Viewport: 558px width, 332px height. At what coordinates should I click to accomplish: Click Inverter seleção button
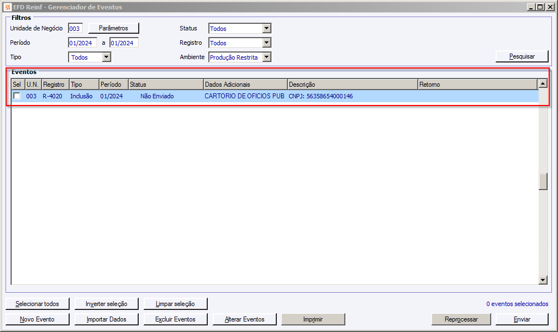pos(107,304)
